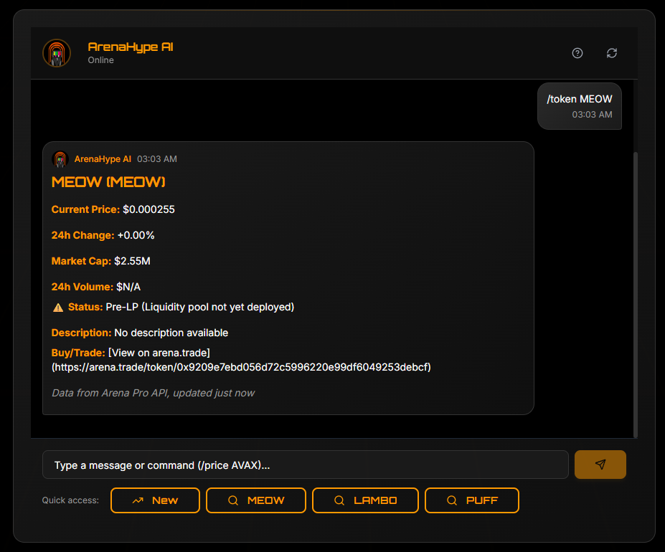Select the New quick access button
This screenshot has height=552, width=665.
tap(155, 500)
